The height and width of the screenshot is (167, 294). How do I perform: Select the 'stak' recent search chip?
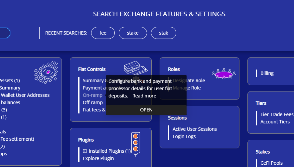164,33
